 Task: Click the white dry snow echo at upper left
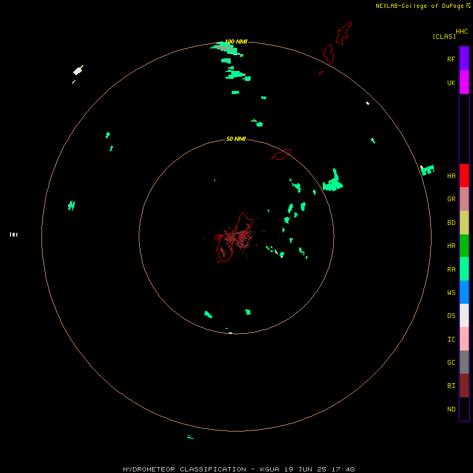click(x=78, y=70)
